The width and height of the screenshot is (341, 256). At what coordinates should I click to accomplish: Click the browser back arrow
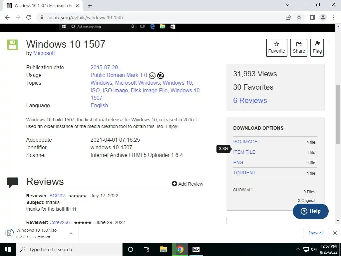(x=7, y=17)
